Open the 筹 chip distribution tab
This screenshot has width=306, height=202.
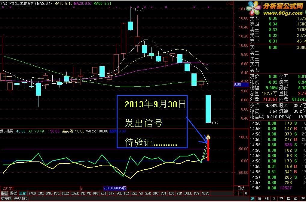tap(303, 198)
